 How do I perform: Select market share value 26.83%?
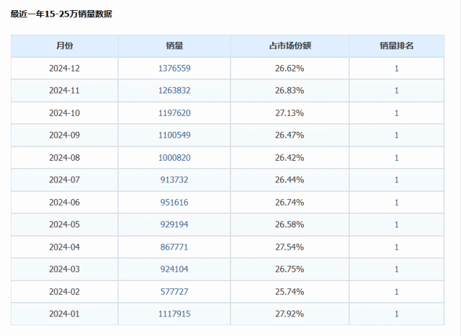coord(290,90)
